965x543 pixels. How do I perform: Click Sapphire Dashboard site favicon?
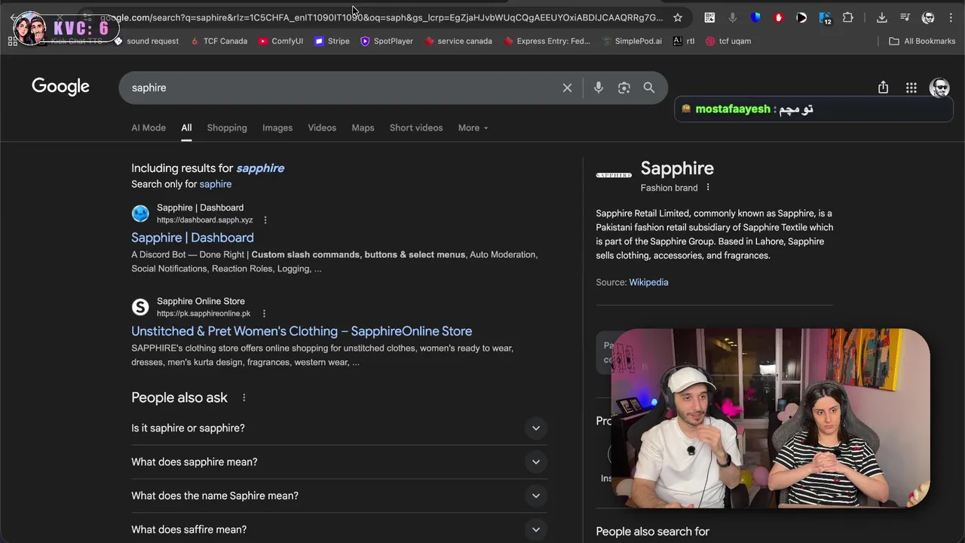[x=140, y=213]
